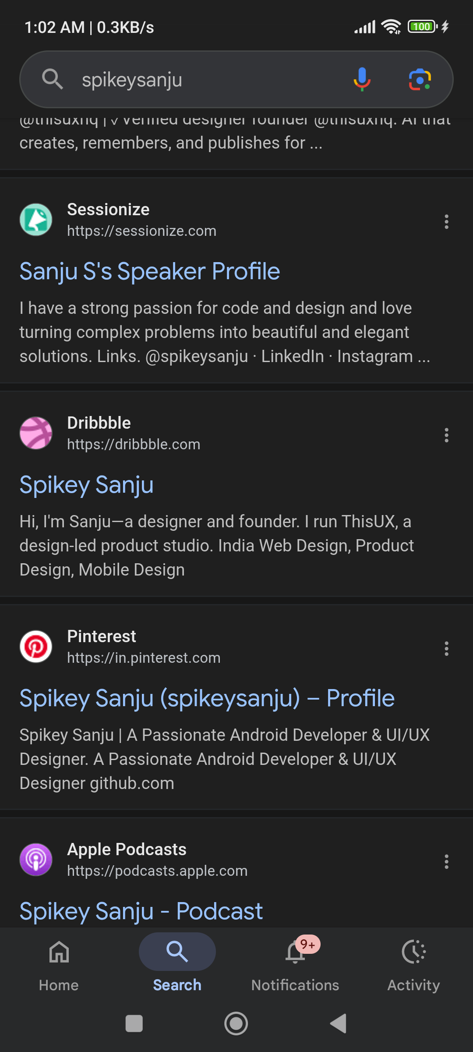
Task: Tap the voice search microphone icon
Action: click(x=362, y=79)
